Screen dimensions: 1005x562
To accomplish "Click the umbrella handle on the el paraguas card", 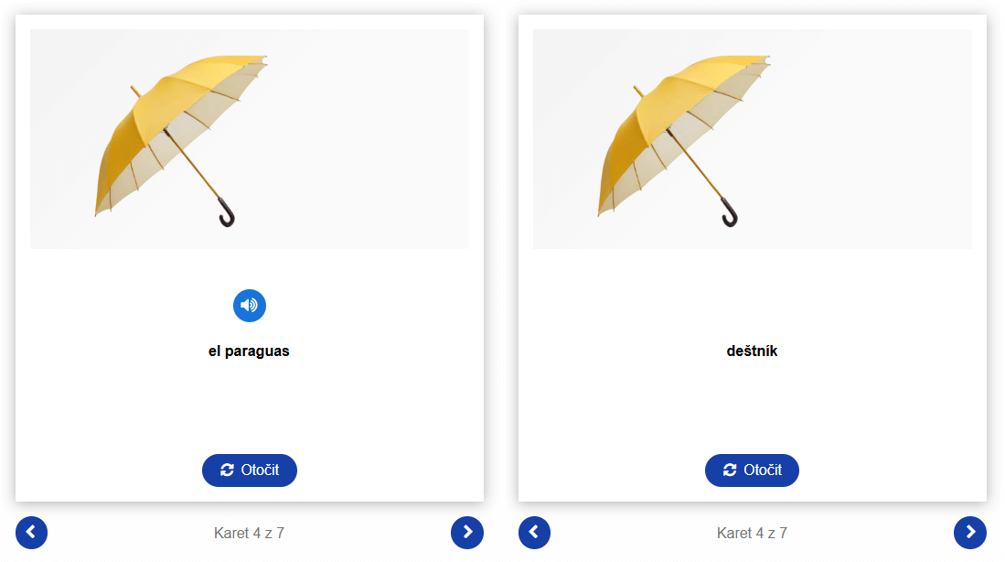I will 227,212.
